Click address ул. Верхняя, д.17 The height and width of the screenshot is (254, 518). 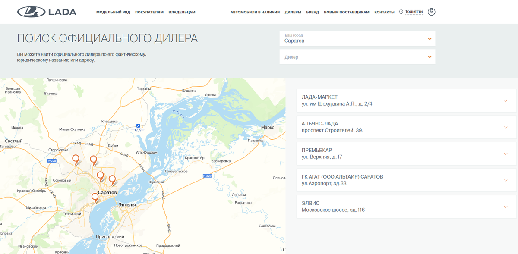coord(322,157)
